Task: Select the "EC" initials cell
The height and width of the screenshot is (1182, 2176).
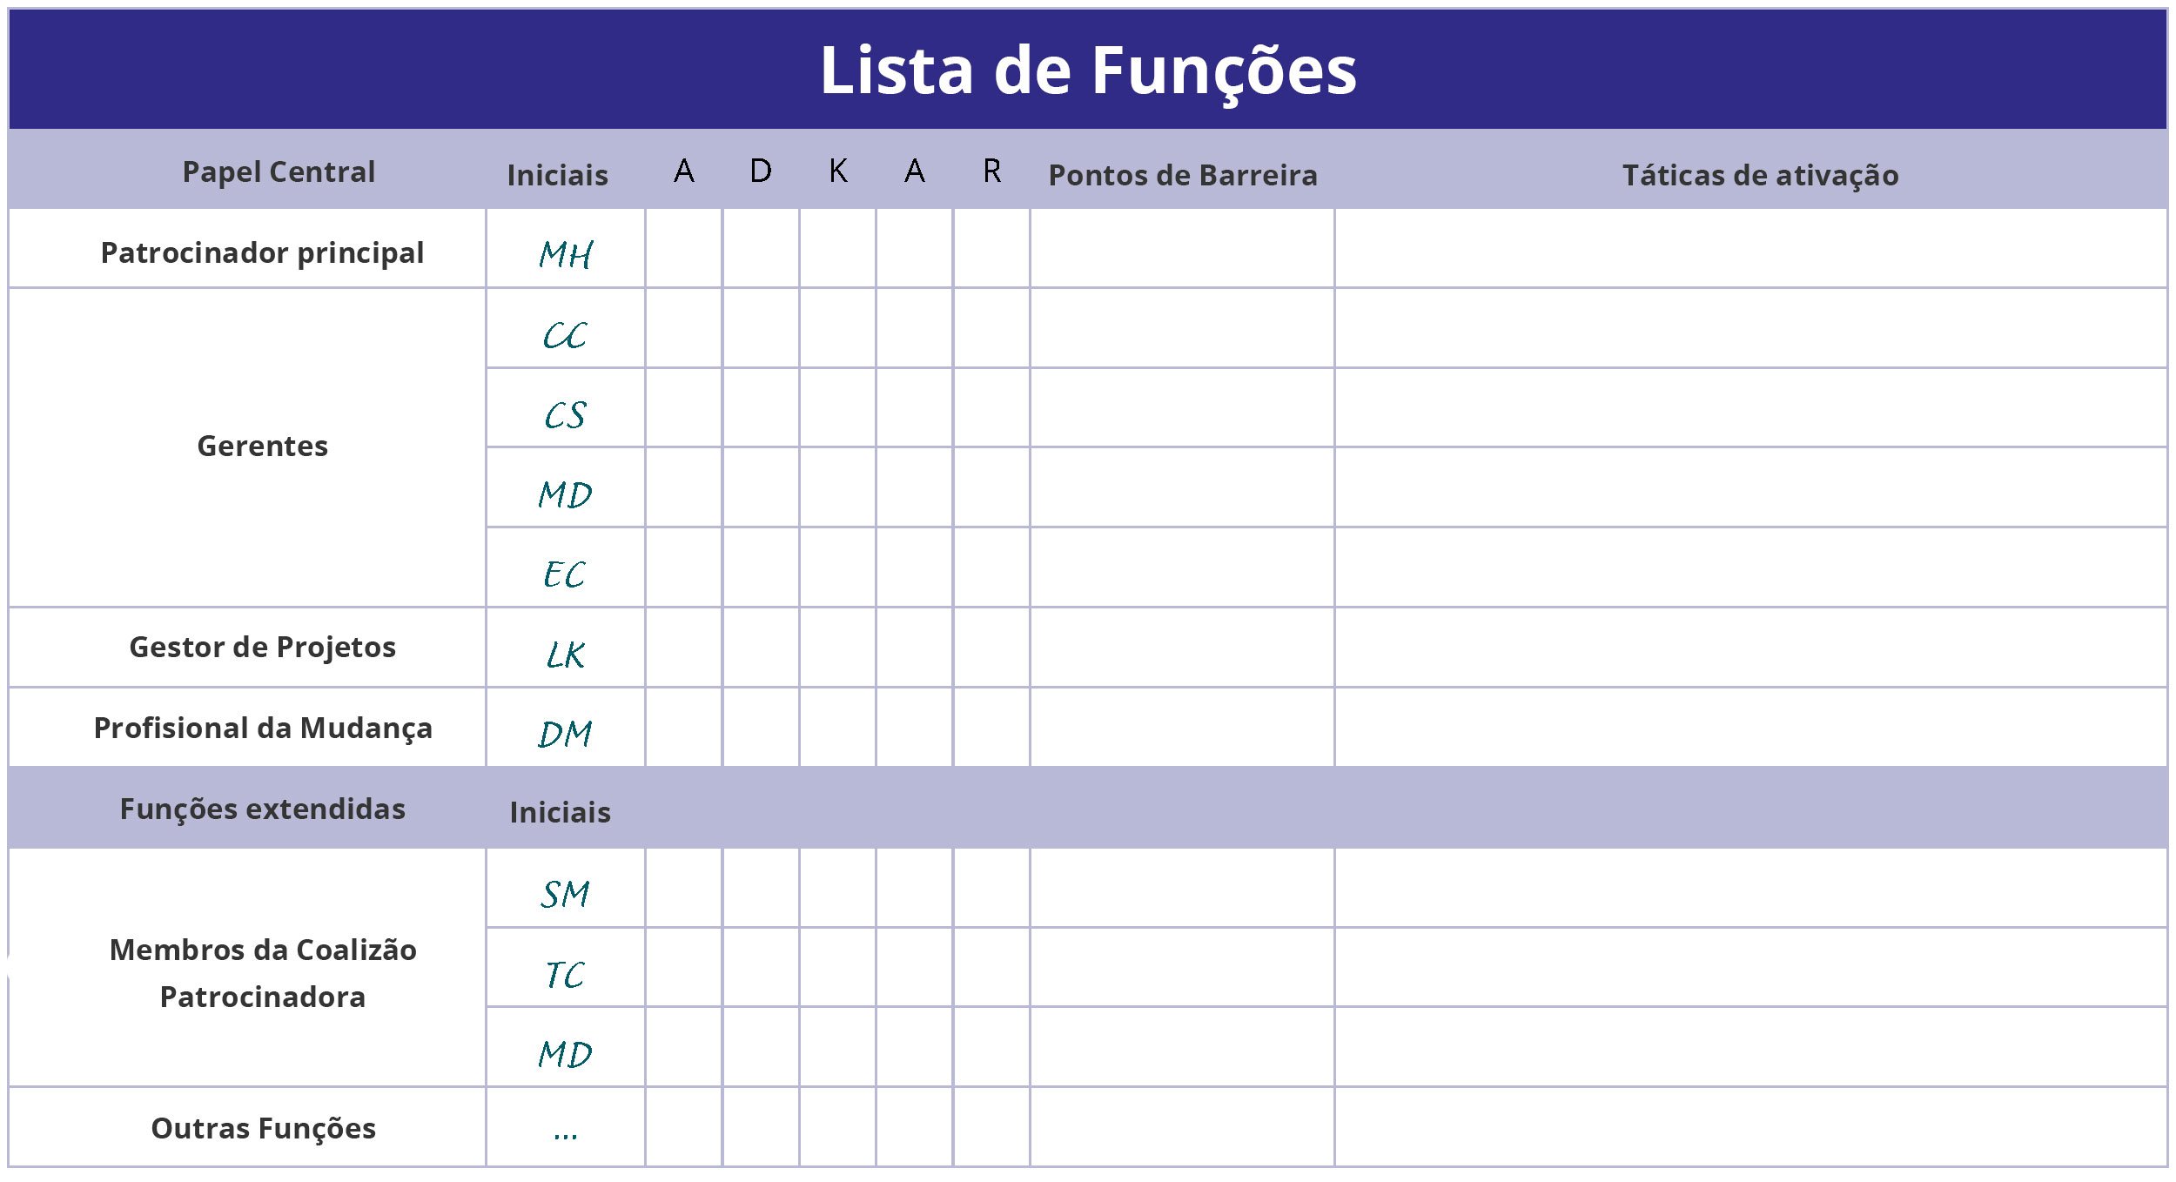Action: point(566,574)
